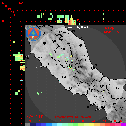126x126 pixels.
Task: Click the '50' value on dBZ scale
Action: 104,121
